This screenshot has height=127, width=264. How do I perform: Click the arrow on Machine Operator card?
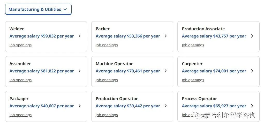(166, 71)
